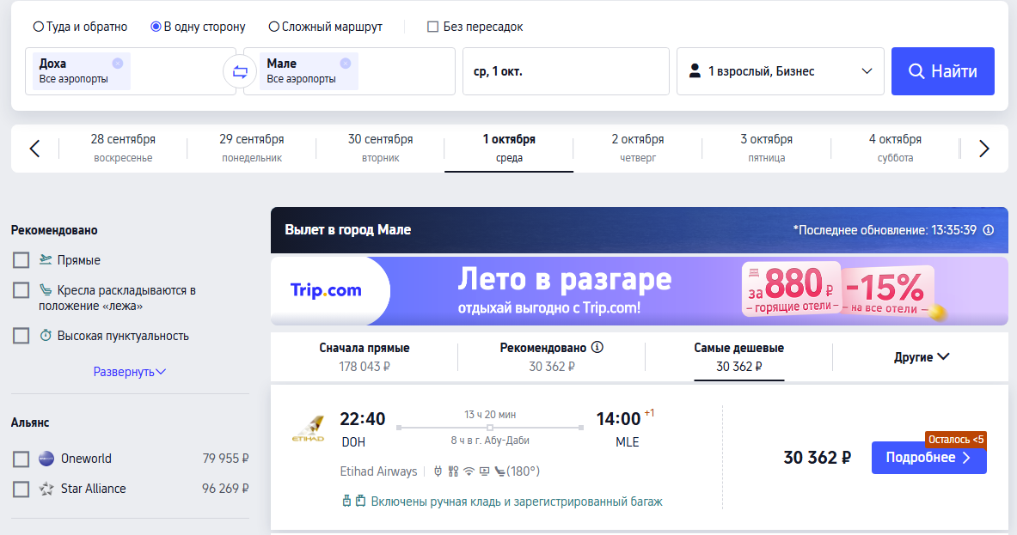Screen dimensions: 1017x535
Task: Enable the Прямые flights filter
Action: pyautogui.click(x=21, y=260)
